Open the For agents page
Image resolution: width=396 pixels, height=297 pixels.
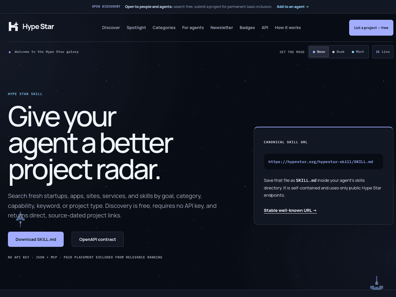coord(193,28)
